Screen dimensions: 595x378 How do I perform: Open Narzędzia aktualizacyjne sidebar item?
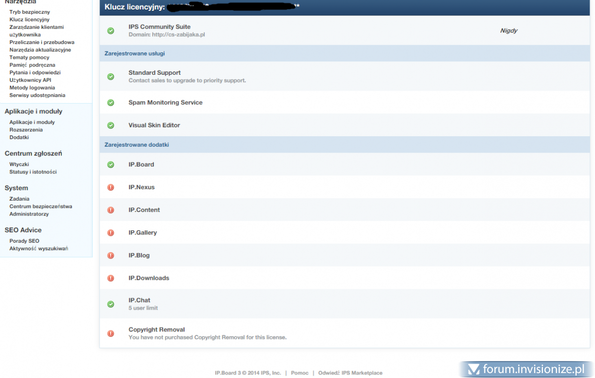point(40,50)
